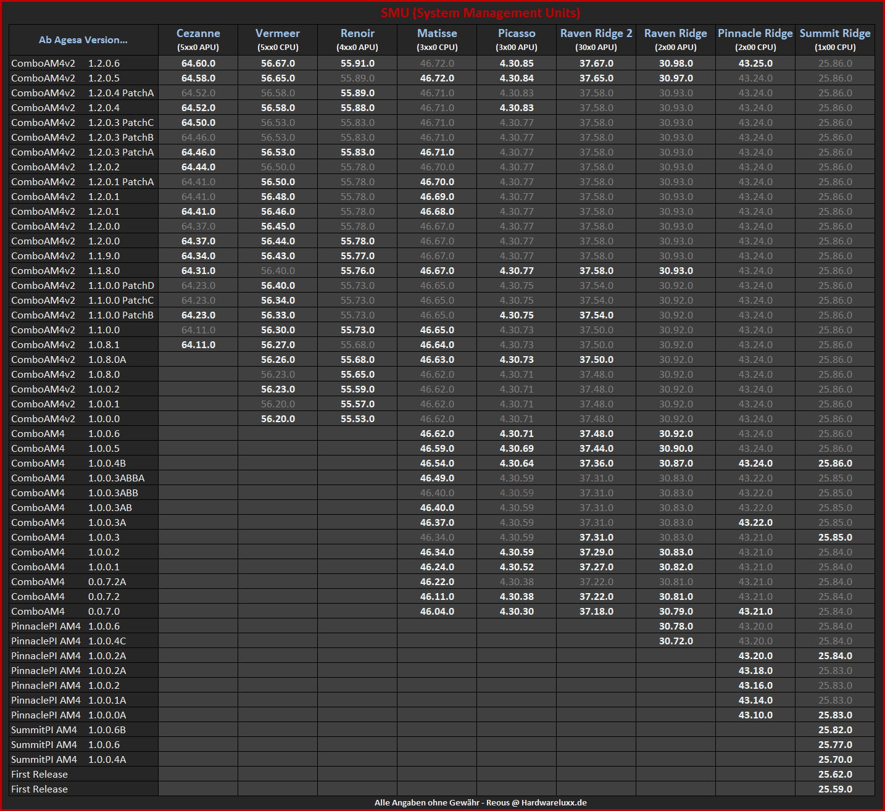885x811 pixels.
Task: Click the Raven Ridge value 30.98.0
Action: tap(676, 63)
